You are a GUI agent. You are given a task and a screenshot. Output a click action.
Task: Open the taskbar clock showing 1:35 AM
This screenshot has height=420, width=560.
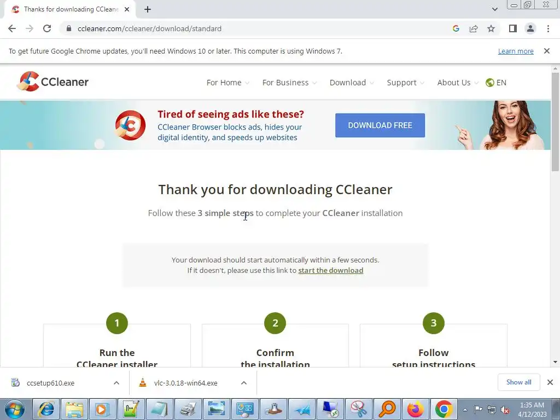coord(532,410)
